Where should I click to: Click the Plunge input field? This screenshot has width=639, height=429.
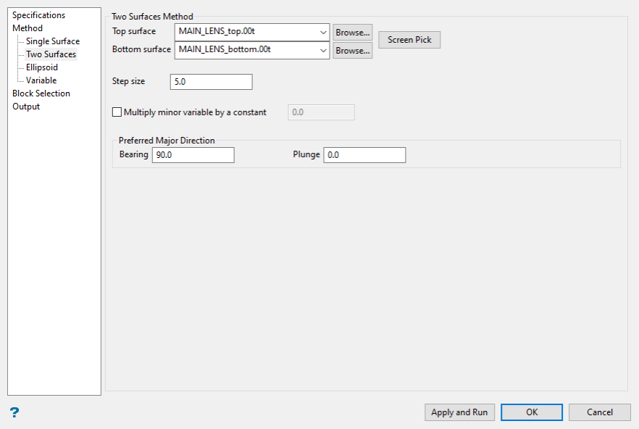tap(364, 155)
